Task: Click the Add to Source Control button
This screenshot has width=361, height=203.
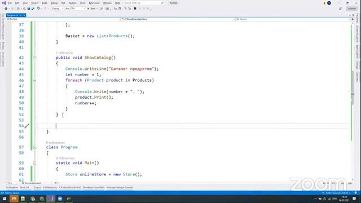Action: 336,193
